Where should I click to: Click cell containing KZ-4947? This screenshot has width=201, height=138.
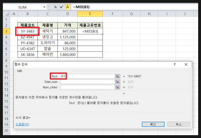tap(28, 37)
